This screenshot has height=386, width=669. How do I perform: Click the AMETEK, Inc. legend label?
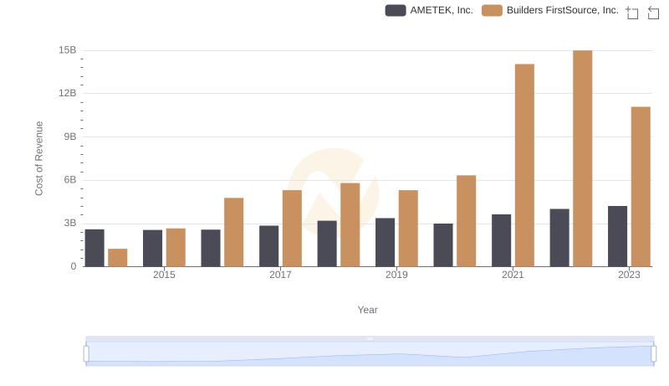coord(442,10)
